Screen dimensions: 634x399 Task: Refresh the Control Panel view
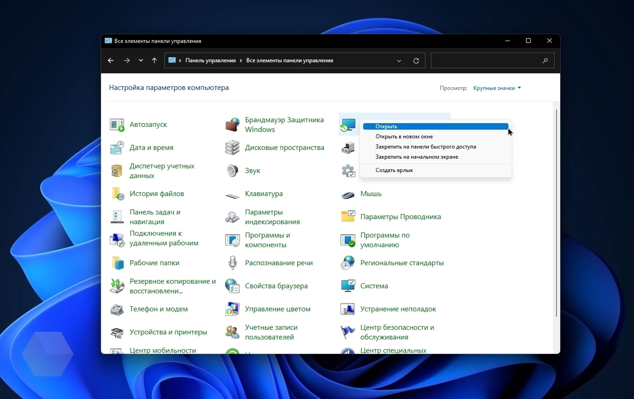coord(416,60)
